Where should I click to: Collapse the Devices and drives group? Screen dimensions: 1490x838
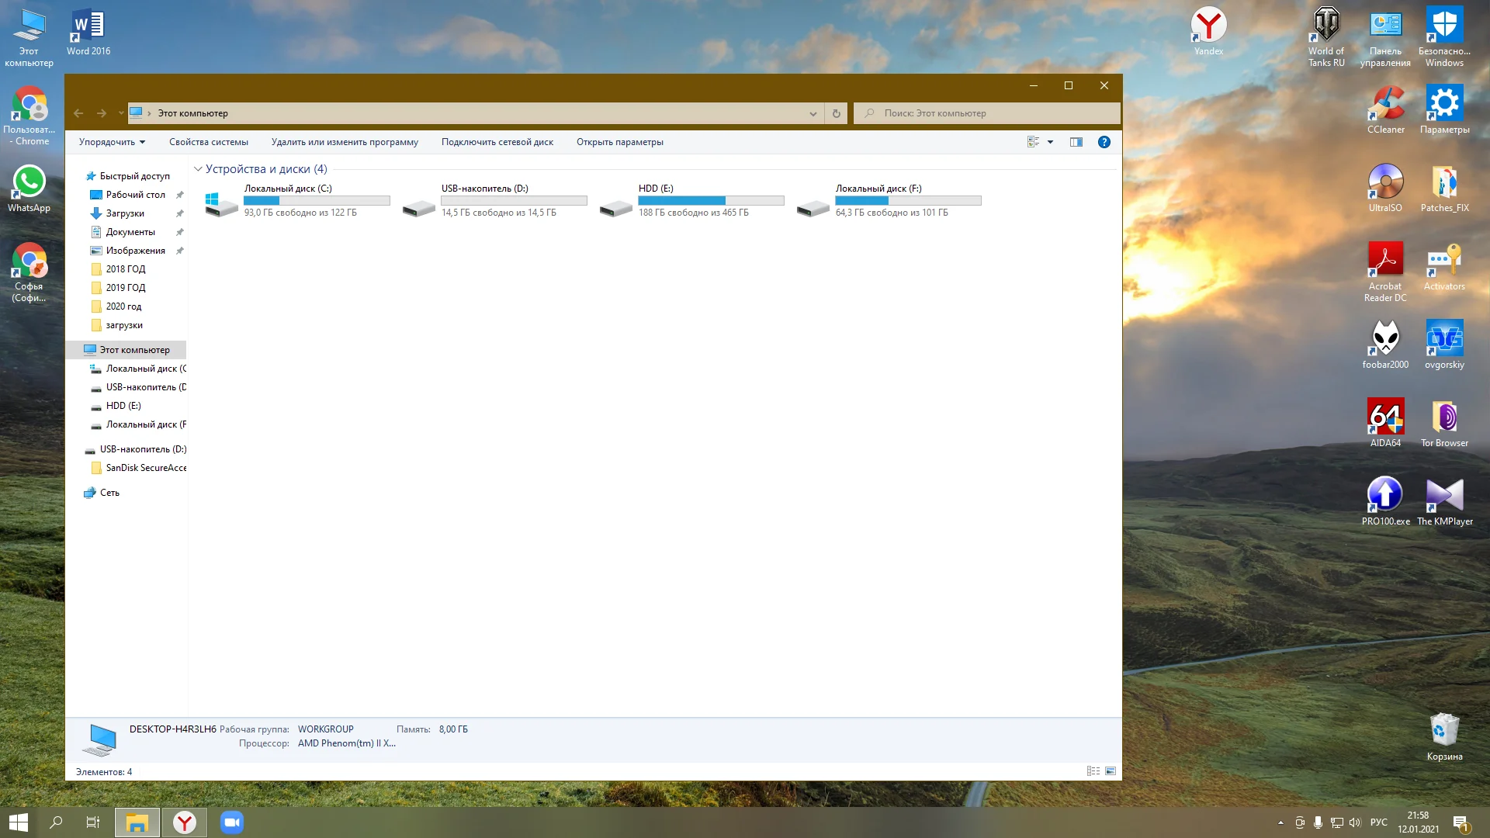click(198, 169)
